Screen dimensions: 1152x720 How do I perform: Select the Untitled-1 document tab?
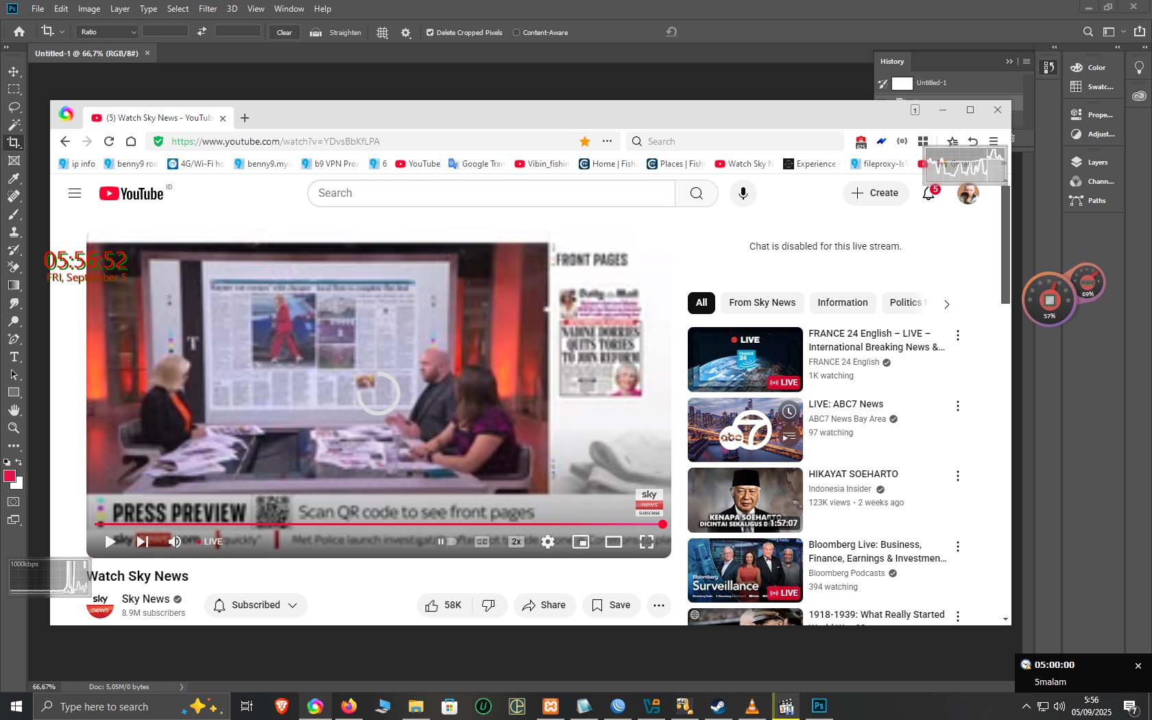87,53
